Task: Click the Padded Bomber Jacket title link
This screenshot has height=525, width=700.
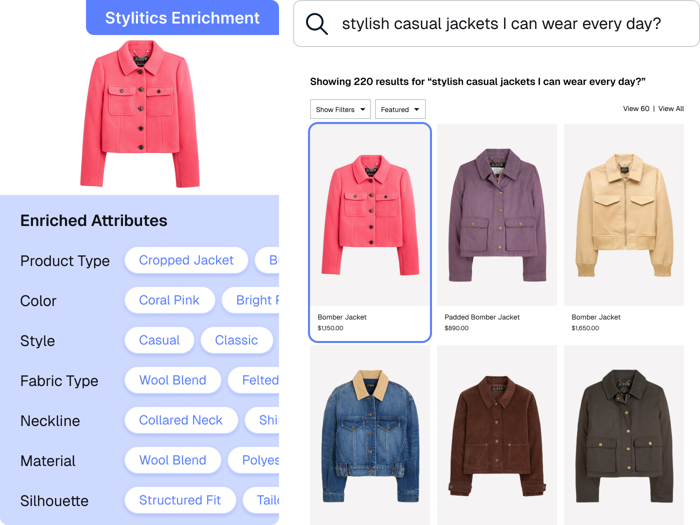Action: 482,317
